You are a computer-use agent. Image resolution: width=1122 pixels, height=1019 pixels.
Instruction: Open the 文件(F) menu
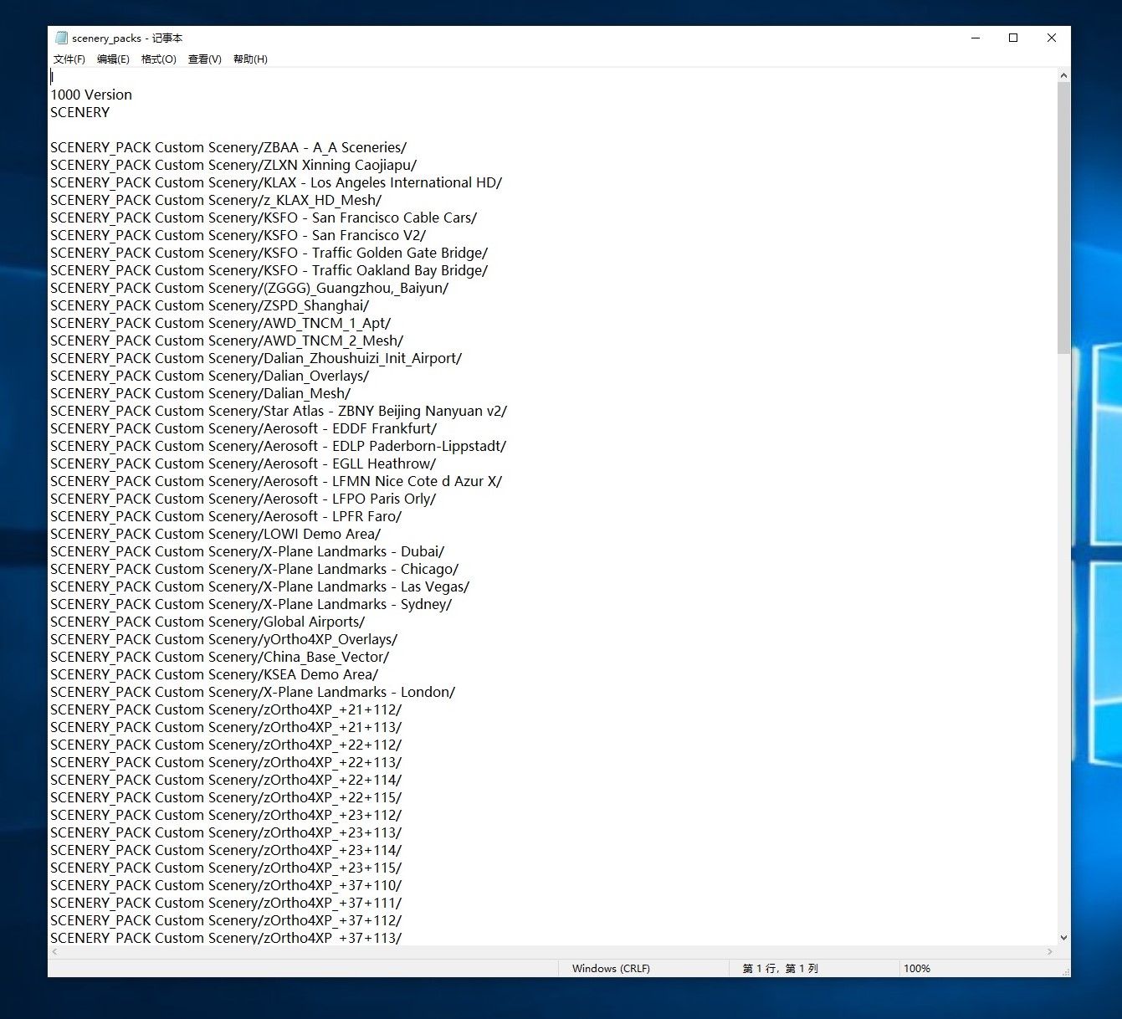[69, 59]
